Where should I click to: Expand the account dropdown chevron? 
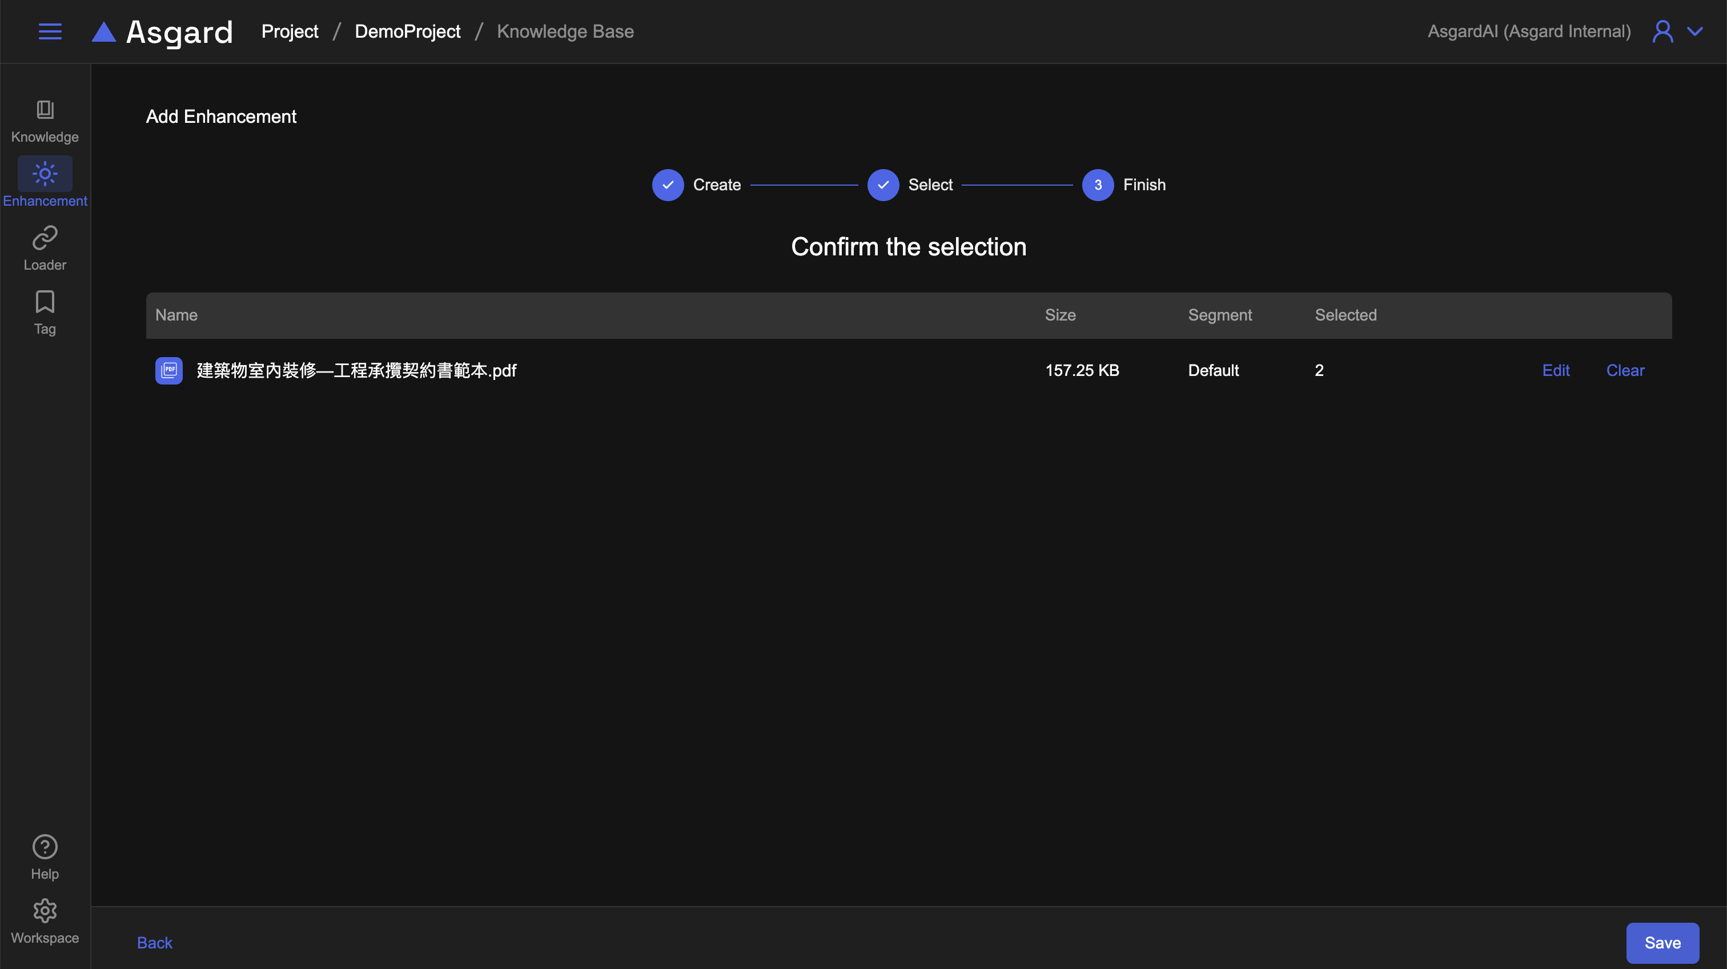(1695, 31)
